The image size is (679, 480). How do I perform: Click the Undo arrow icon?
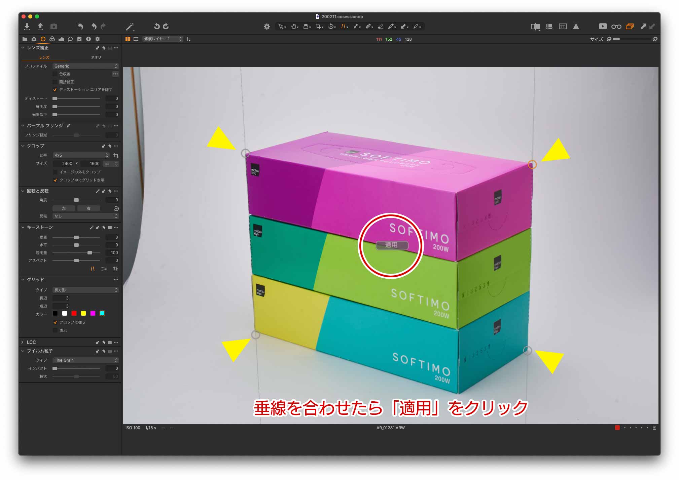click(x=94, y=26)
